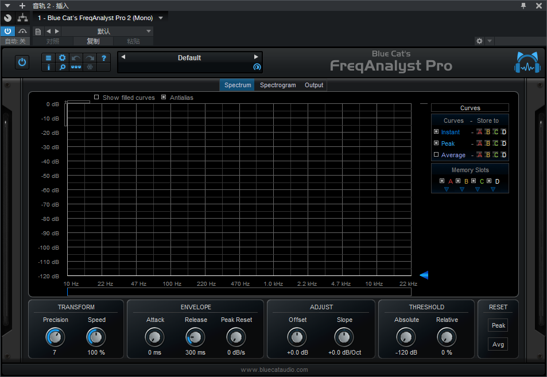Toggle the blue host plugin power button
The height and width of the screenshot is (377, 547).
tap(7, 31)
